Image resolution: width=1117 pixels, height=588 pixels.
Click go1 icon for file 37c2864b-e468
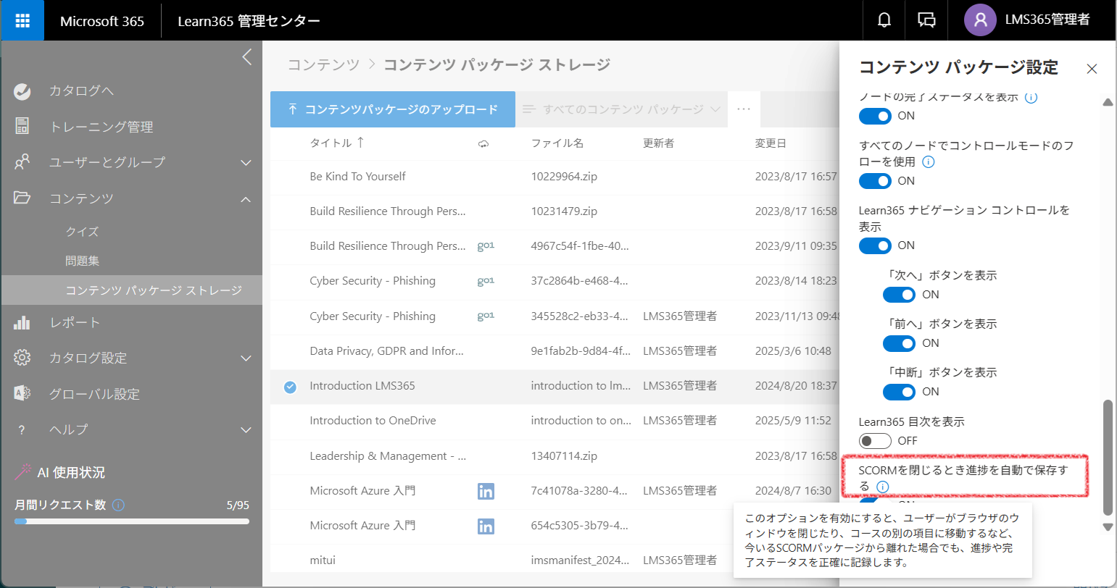[x=486, y=281]
